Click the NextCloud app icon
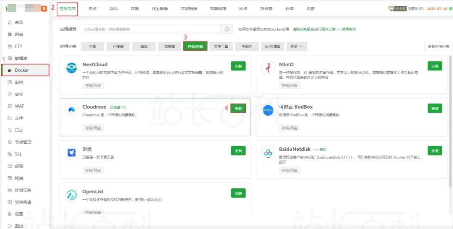The image size is (453, 229). (71, 68)
